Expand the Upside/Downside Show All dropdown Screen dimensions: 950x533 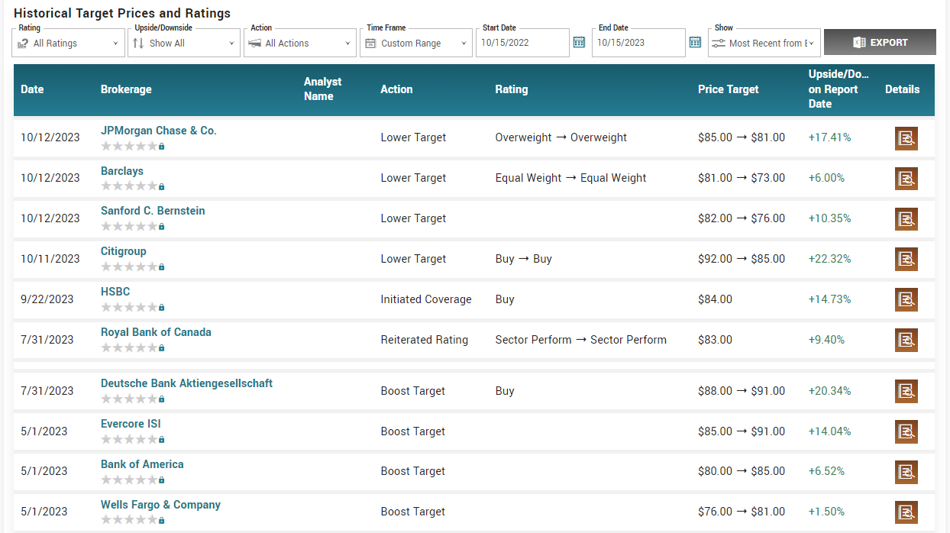click(184, 44)
